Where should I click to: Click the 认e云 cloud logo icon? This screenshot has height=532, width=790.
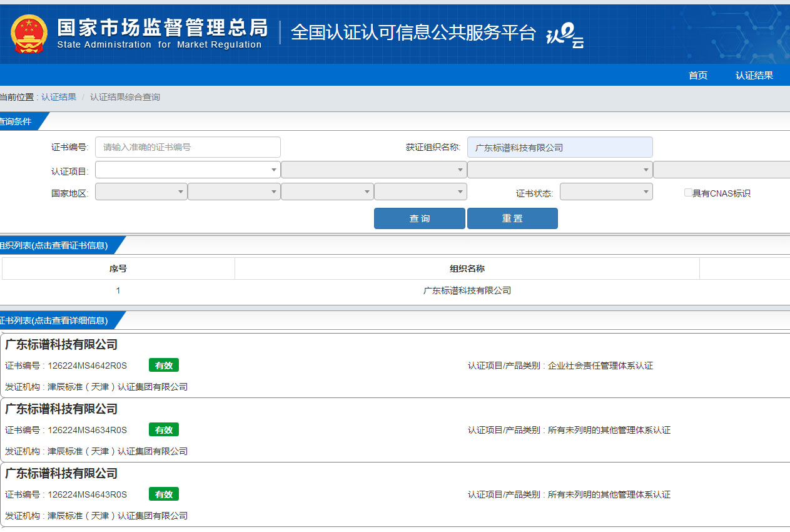coord(565,35)
